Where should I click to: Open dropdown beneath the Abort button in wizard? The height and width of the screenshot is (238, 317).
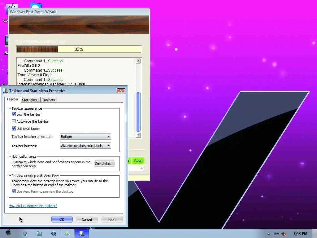point(142,168)
